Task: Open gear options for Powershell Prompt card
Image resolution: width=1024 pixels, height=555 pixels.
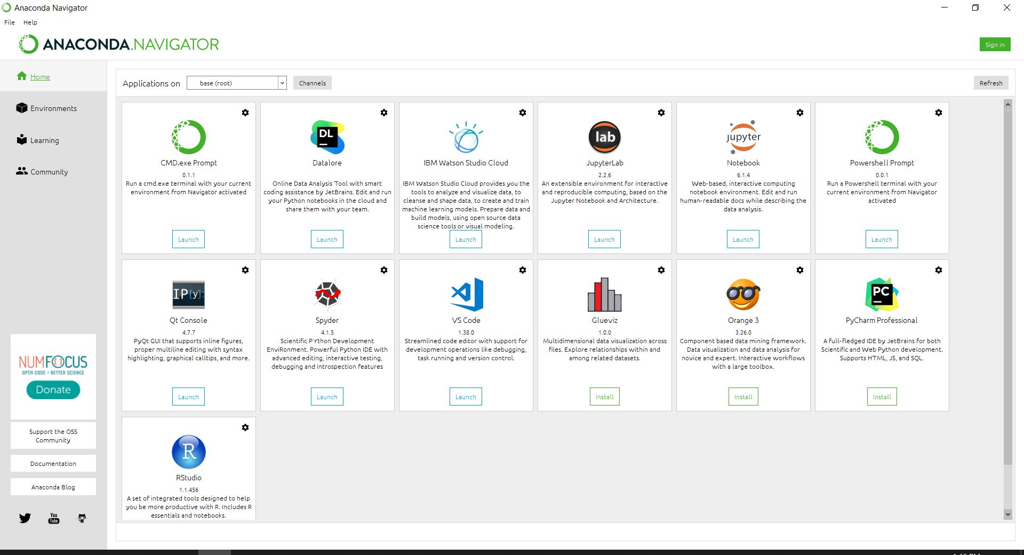Action: pos(939,113)
